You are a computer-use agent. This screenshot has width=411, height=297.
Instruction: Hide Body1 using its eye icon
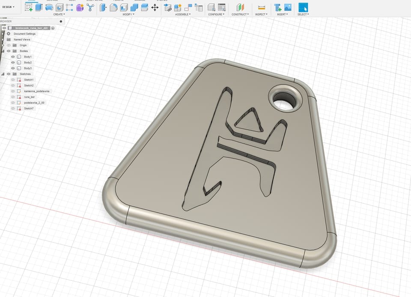pos(13,57)
